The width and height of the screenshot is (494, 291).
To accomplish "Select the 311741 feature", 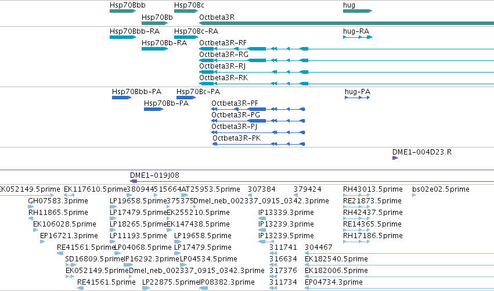I will (273, 254).
